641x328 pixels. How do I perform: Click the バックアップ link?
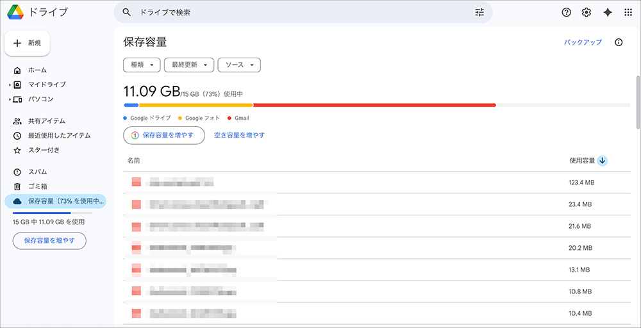[583, 42]
